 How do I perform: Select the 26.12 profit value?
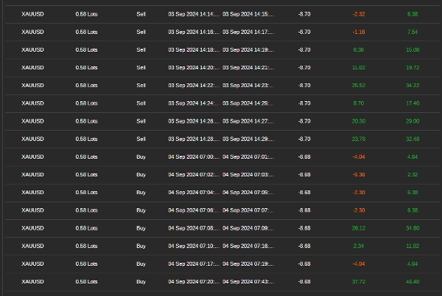(359, 228)
